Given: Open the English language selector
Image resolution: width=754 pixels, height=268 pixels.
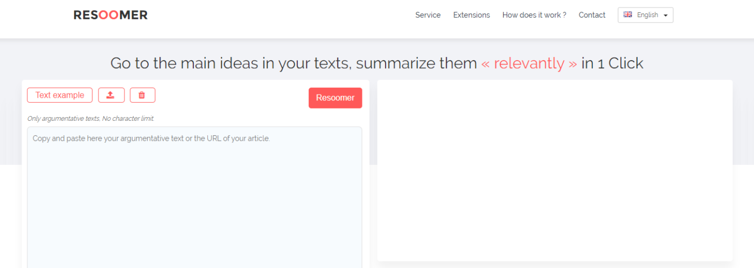Looking at the screenshot, I should (x=647, y=15).
